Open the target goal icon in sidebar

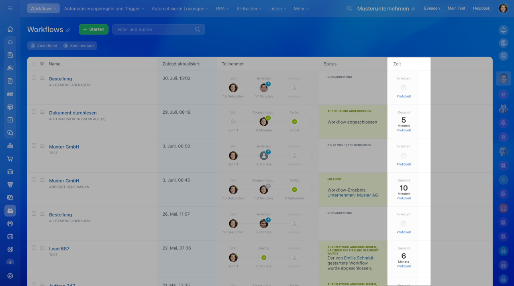[10, 249]
